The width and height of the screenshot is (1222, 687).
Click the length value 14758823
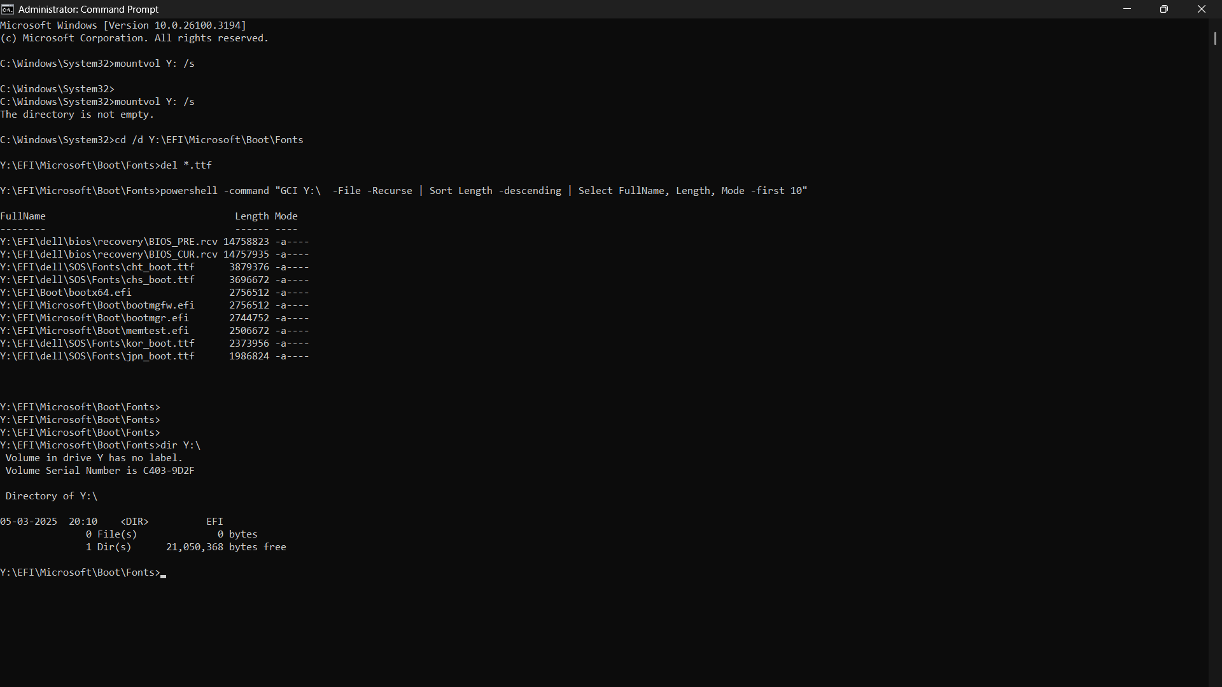tap(246, 242)
